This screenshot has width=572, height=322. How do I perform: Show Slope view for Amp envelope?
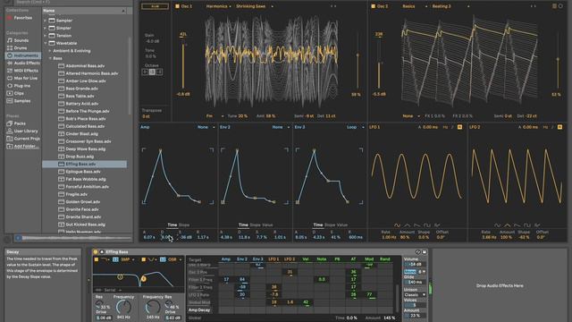tap(184, 225)
